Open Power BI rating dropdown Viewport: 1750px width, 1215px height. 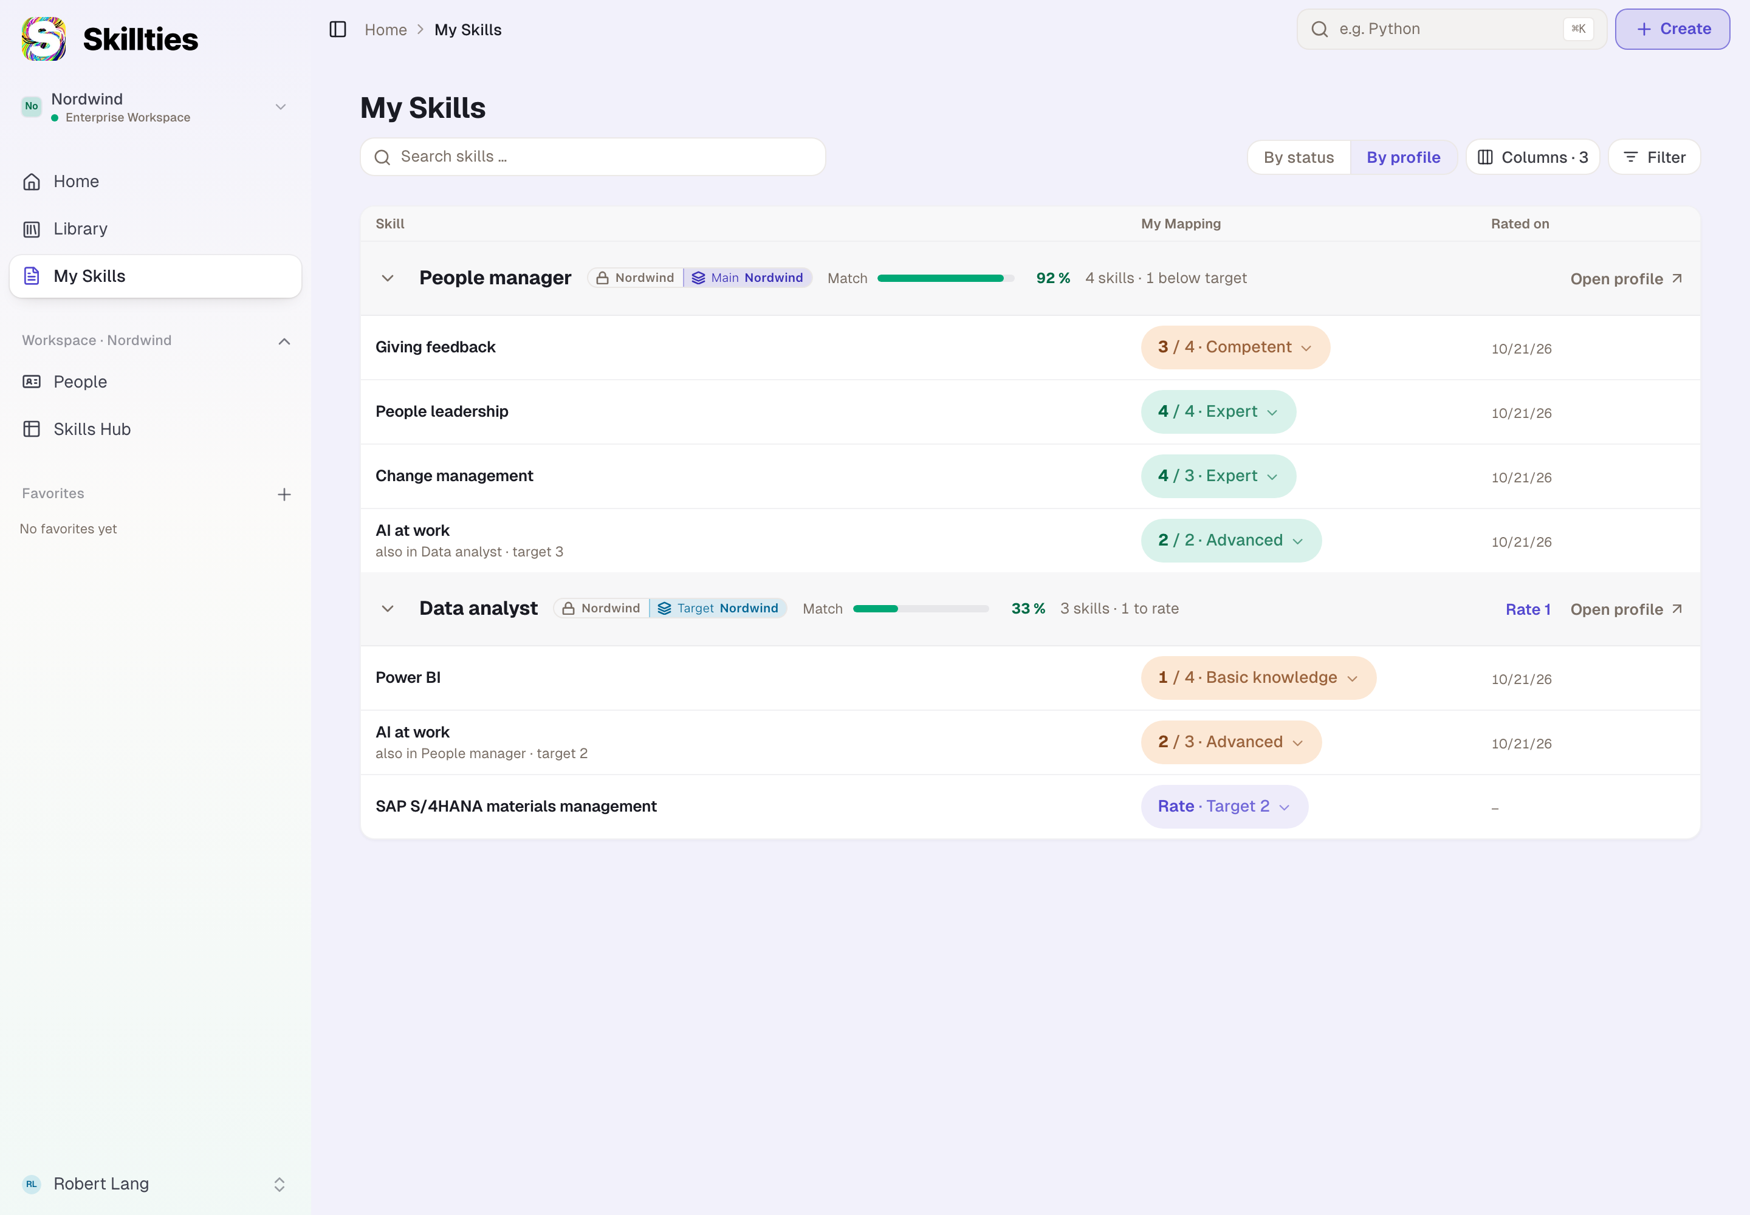(x=1258, y=677)
